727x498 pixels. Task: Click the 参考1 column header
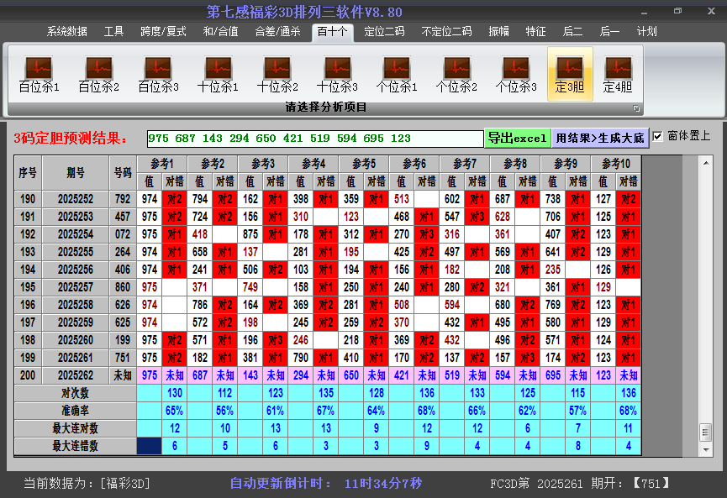[161, 163]
